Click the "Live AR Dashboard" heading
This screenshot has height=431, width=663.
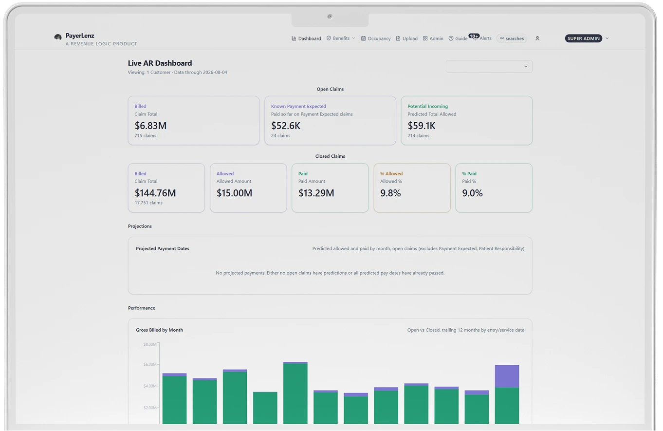point(160,63)
